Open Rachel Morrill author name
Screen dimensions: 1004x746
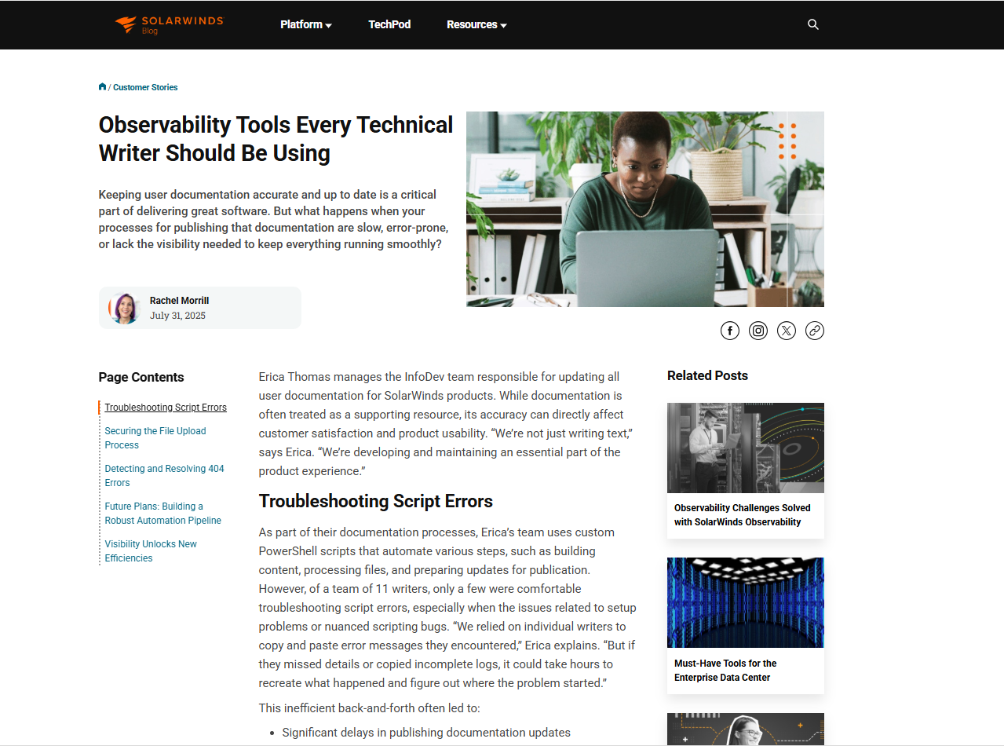179,301
